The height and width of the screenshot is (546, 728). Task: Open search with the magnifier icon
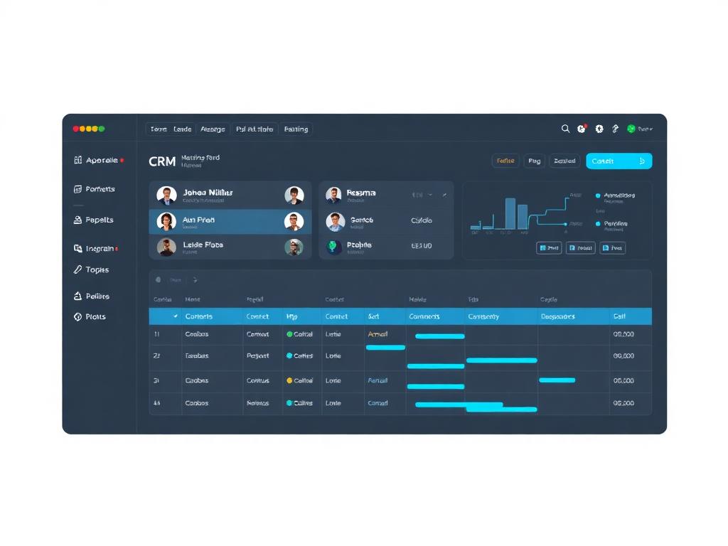coord(565,129)
